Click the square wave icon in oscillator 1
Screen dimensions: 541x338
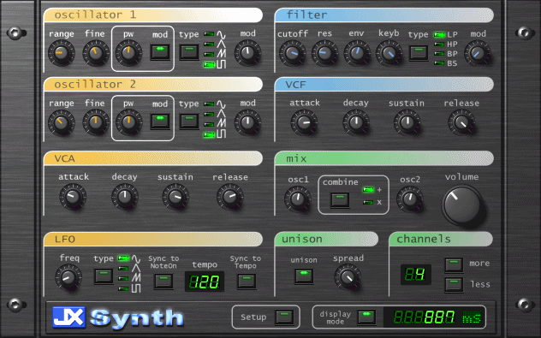221,64
